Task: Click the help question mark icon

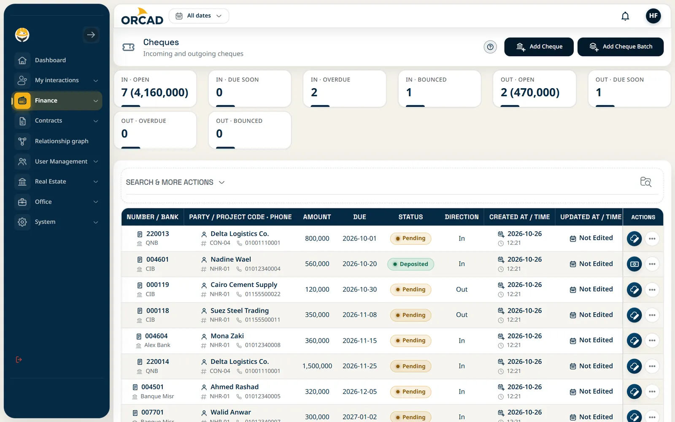Action: (x=490, y=47)
